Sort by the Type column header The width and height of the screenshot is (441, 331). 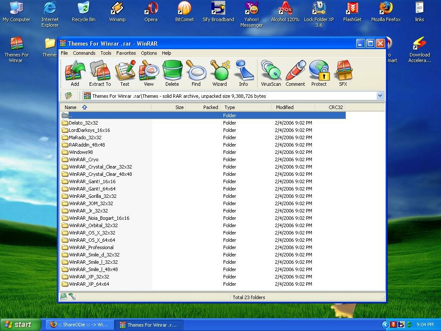246,107
